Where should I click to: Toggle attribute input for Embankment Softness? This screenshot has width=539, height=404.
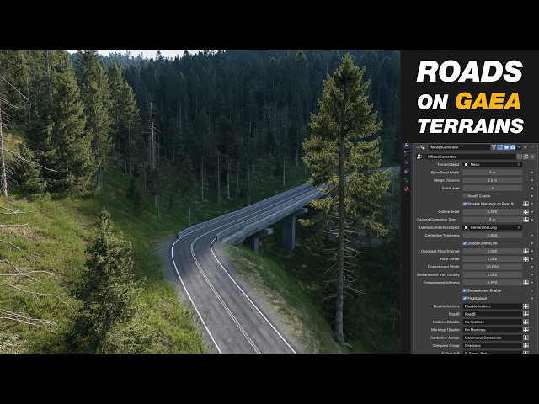[x=526, y=283]
